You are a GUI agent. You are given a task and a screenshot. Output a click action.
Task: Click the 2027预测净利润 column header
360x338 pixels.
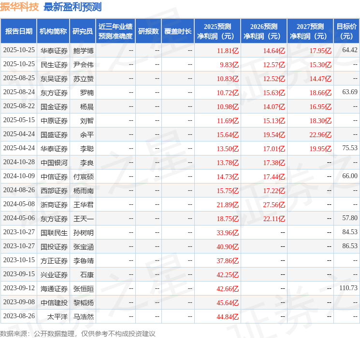(x=310, y=31)
